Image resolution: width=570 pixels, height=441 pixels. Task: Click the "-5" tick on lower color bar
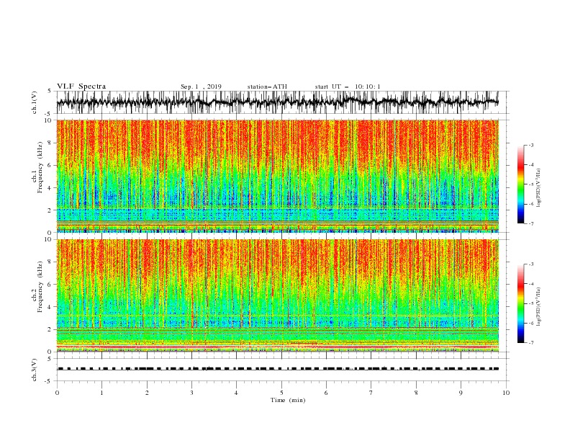(x=530, y=303)
